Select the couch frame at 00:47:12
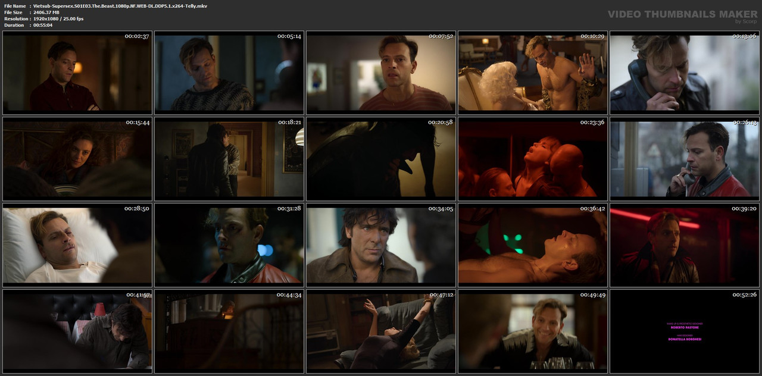The height and width of the screenshot is (376, 762). point(381,331)
